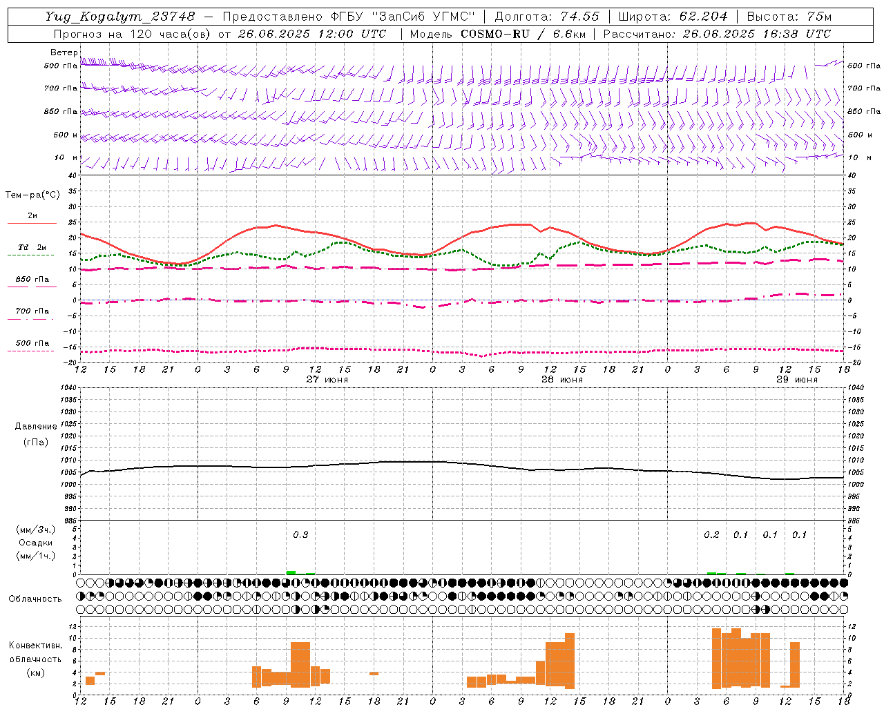Click left pressure axis value '985'
This screenshot has width=884, height=707.
(70, 521)
